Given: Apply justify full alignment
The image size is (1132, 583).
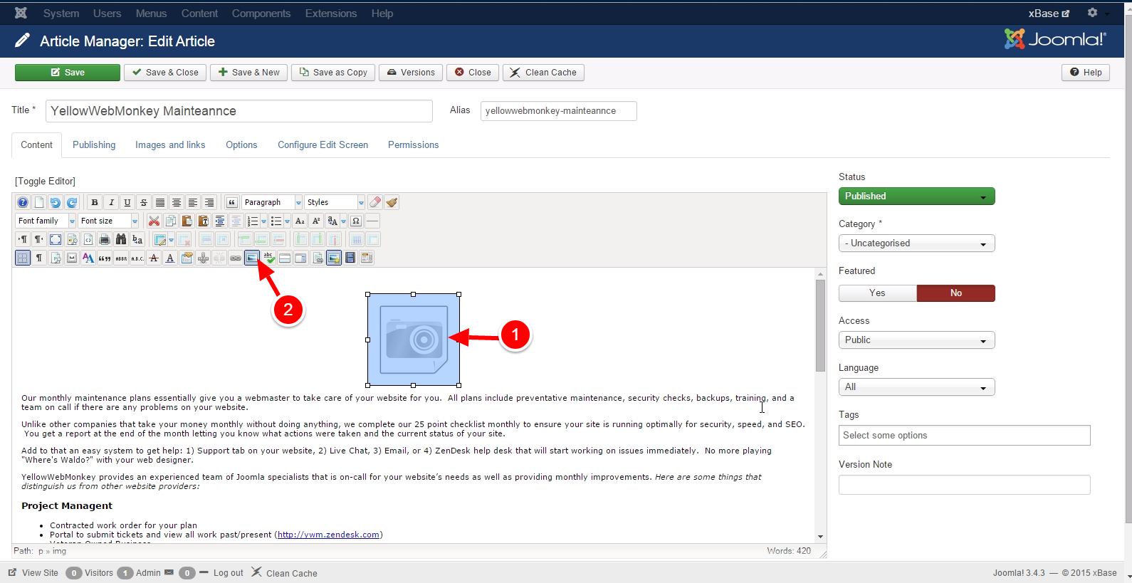Looking at the screenshot, I should 160,202.
